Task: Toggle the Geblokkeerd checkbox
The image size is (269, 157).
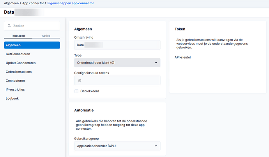Action: (x=76, y=91)
